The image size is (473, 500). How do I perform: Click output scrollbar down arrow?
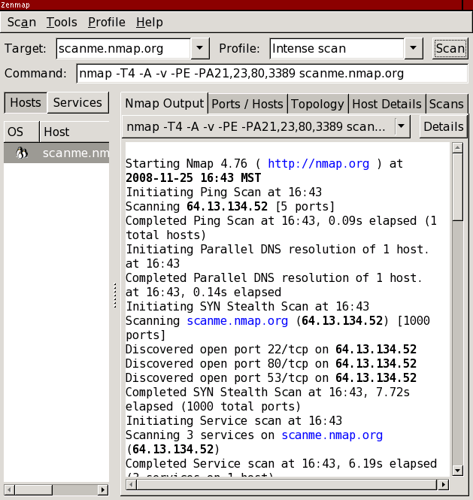[x=457, y=471]
